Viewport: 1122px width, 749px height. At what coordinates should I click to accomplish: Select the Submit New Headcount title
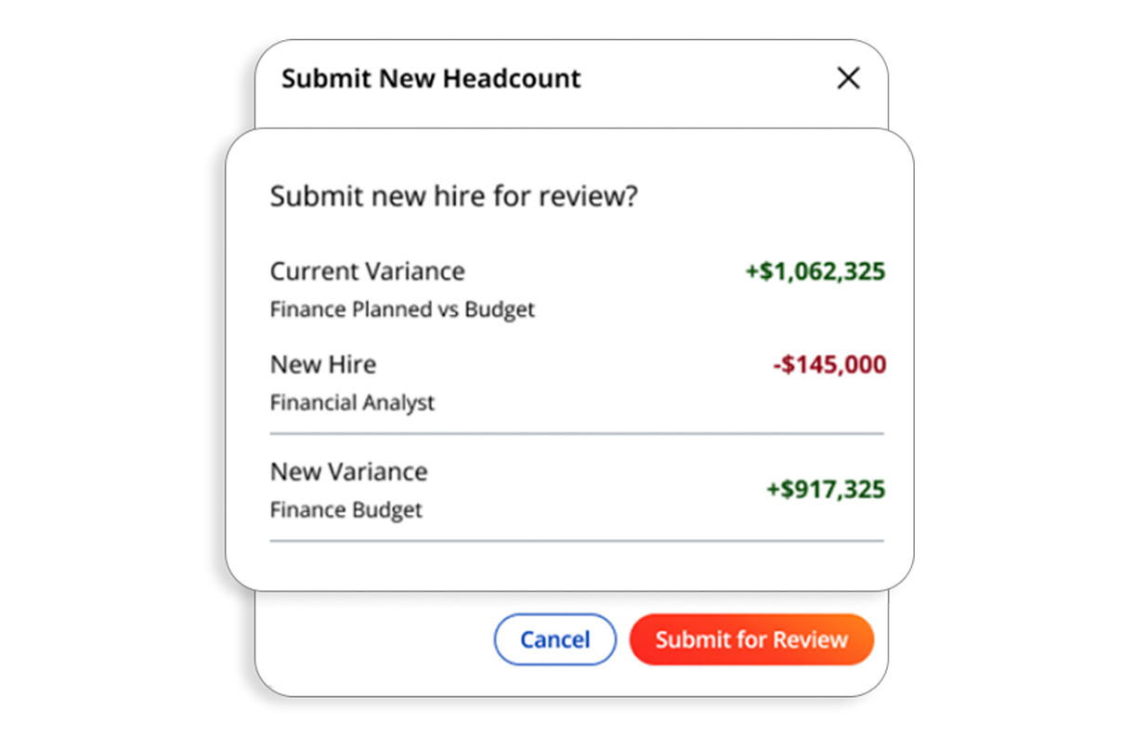(x=431, y=78)
